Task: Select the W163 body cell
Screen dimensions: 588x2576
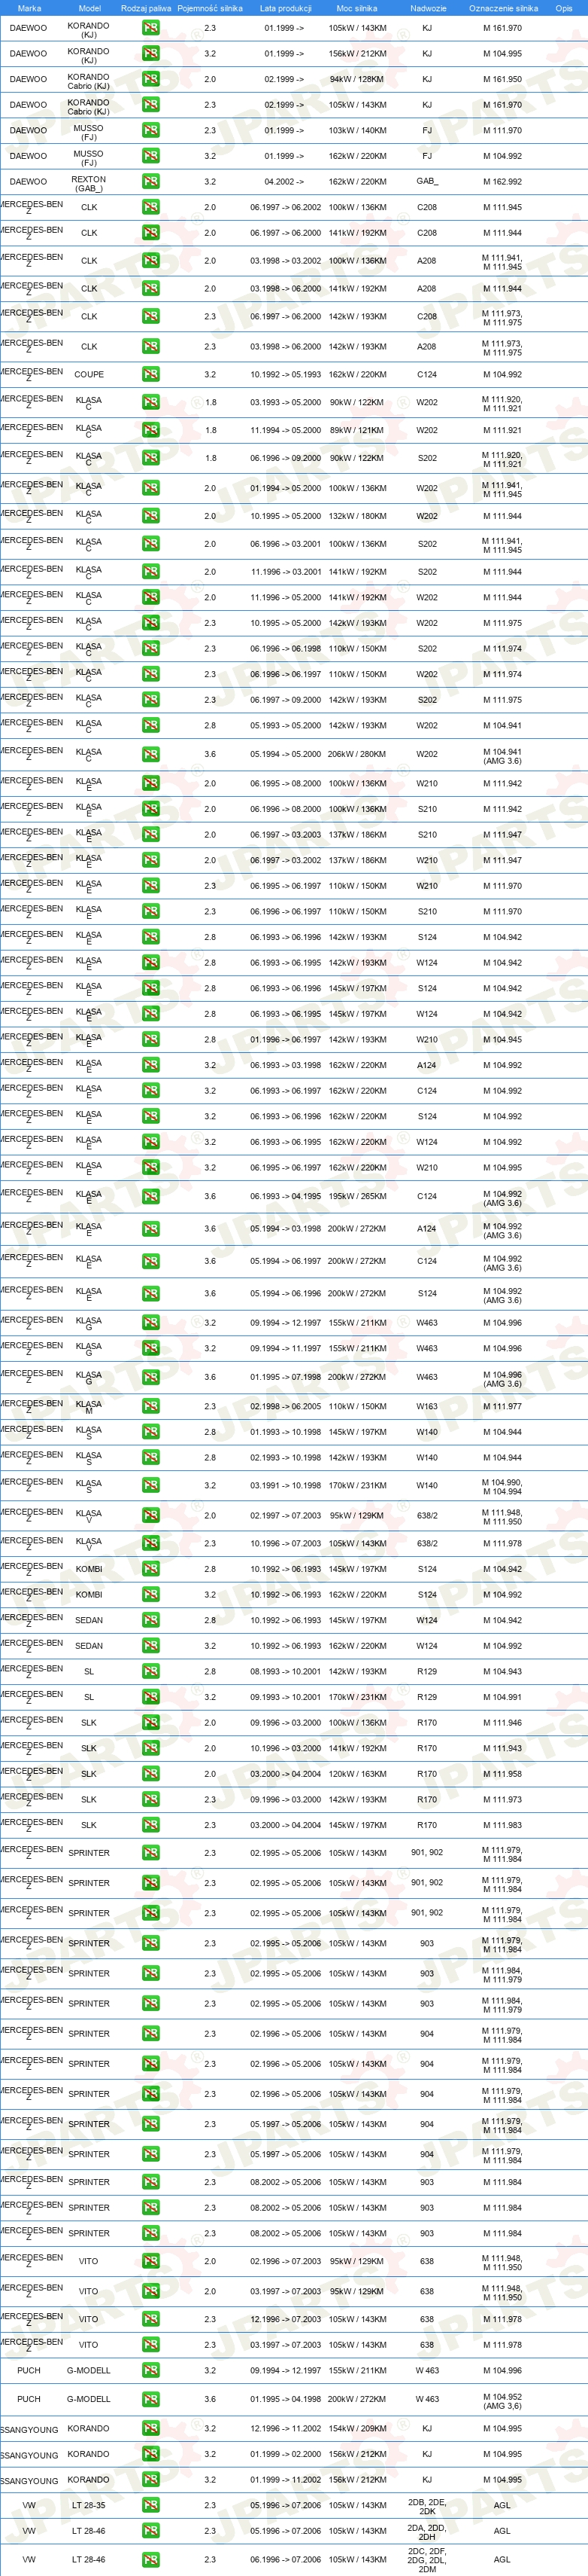Action: coord(427,1407)
